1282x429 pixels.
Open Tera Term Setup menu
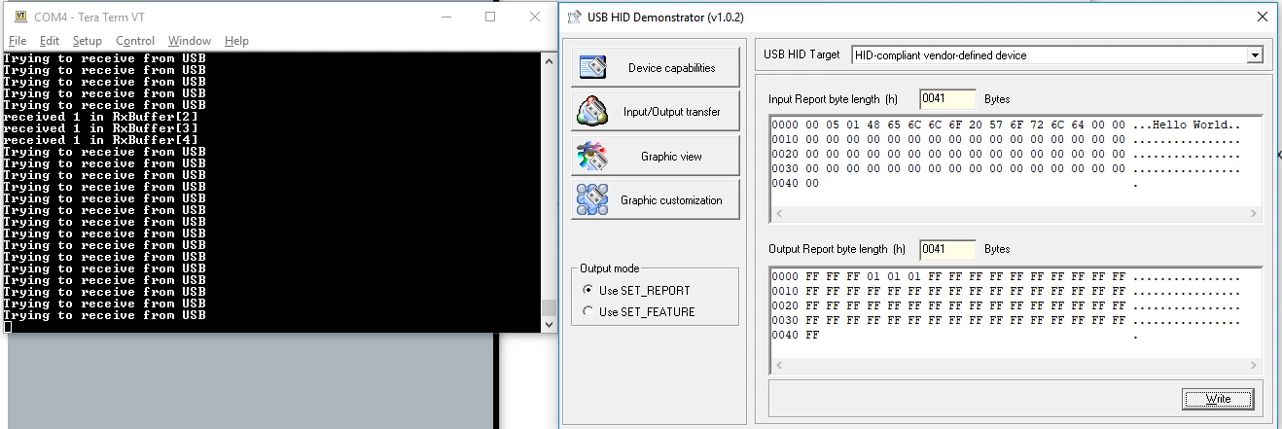pyautogui.click(x=87, y=41)
